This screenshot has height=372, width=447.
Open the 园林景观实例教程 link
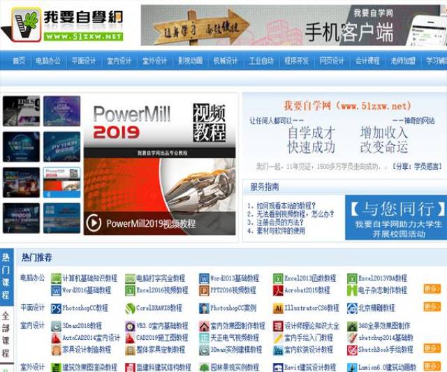point(235,367)
